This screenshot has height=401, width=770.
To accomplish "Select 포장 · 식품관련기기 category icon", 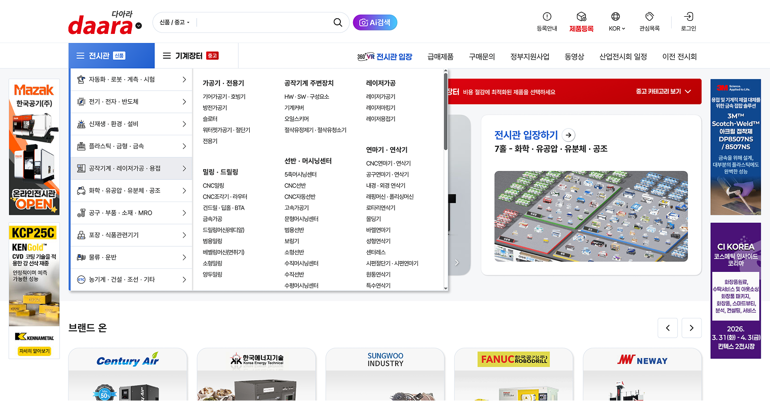I will [81, 235].
